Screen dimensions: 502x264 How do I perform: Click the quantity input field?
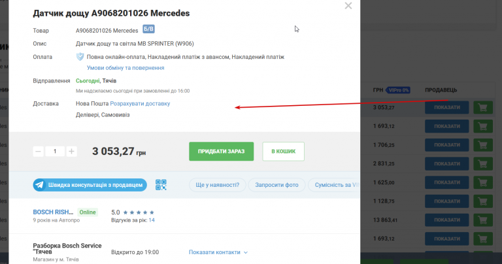click(55, 152)
